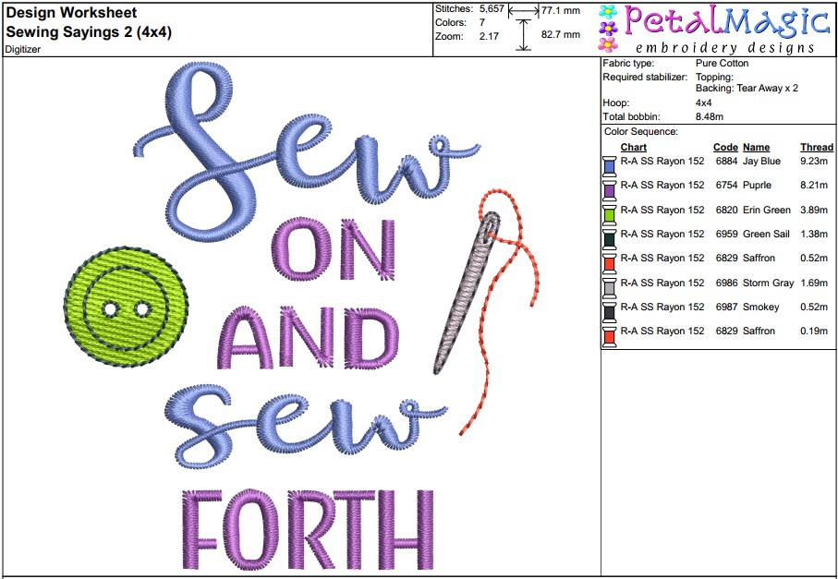This screenshot has height=579, width=838.
Task: Click the 'Smokey' color name
Action: (x=761, y=308)
